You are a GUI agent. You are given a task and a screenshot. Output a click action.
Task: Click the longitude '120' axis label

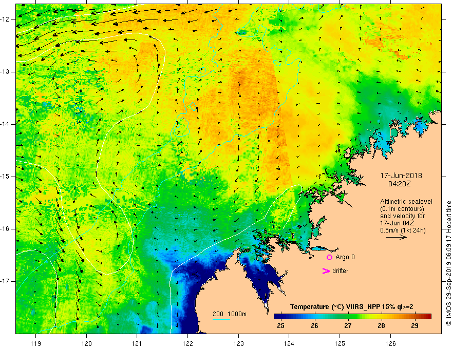point(86,343)
